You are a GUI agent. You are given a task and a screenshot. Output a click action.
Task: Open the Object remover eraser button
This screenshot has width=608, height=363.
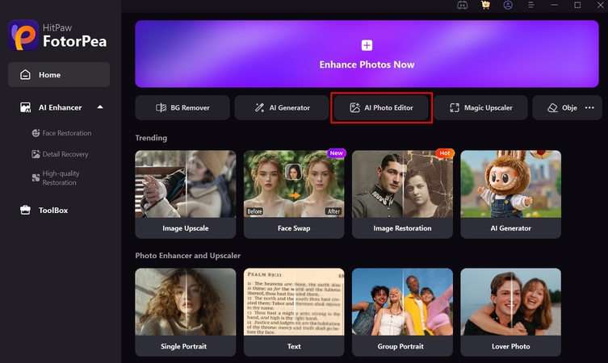(562, 108)
